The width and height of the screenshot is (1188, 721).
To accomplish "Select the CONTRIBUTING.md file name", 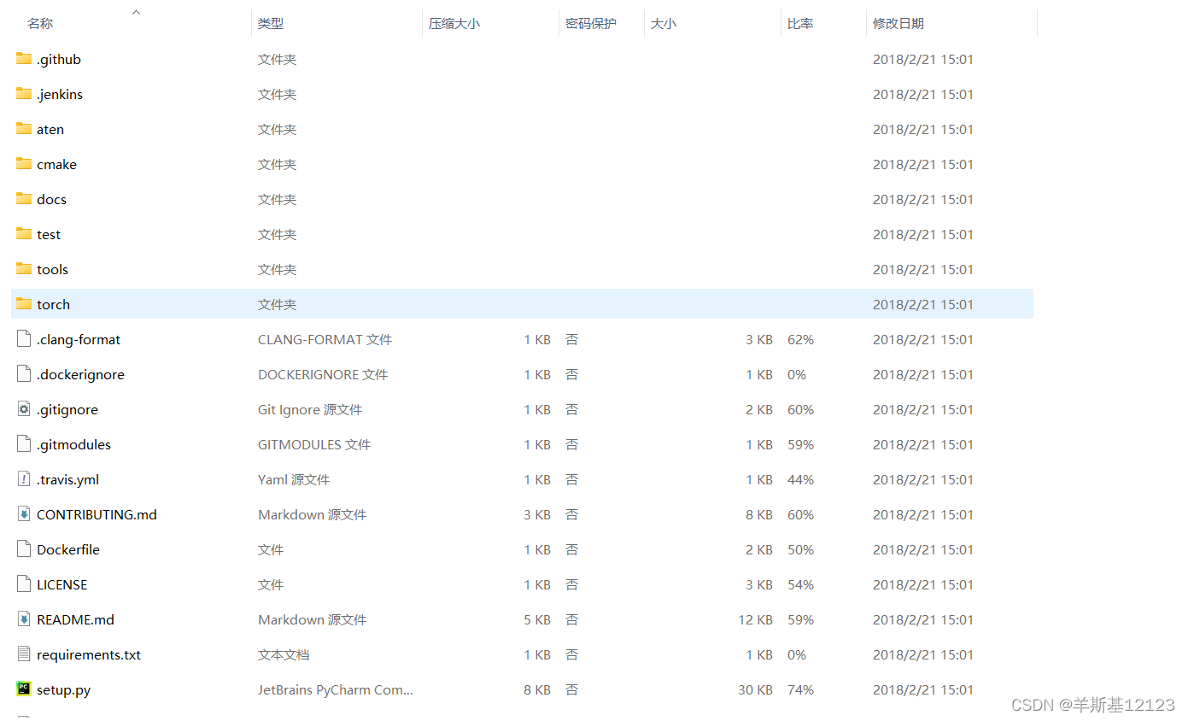I will coord(97,514).
